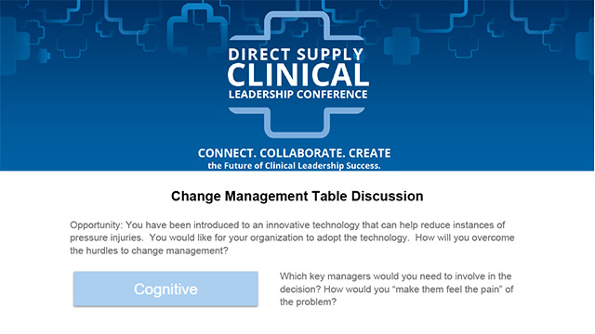Click the CONNECT. COLLABORATE. CREATE tagline
595x334 pixels.
tap(294, 153)
